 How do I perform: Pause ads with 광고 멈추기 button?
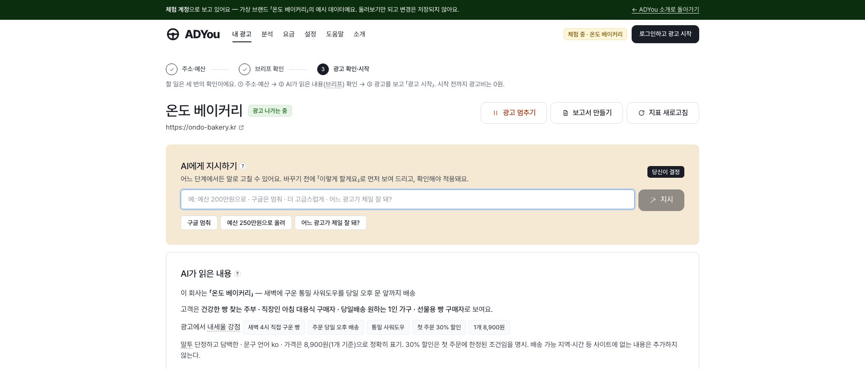point(514,113)
